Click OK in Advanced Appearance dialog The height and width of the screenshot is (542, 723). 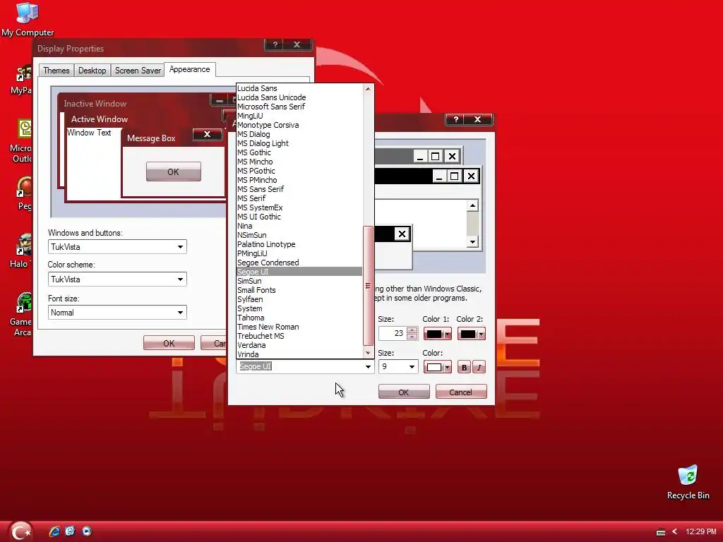[x=404, y=392]
